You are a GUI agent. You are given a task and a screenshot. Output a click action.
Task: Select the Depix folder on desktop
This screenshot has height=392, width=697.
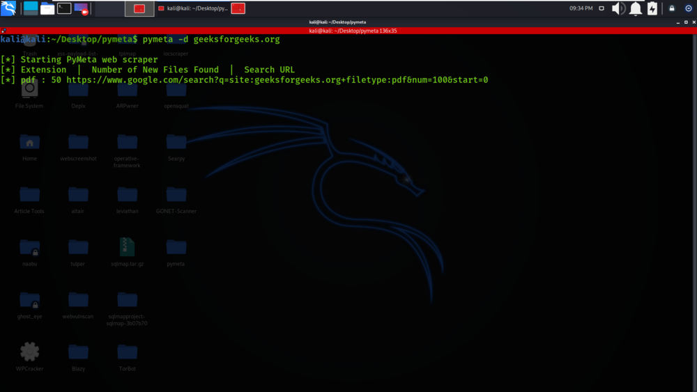pos(78,94)
